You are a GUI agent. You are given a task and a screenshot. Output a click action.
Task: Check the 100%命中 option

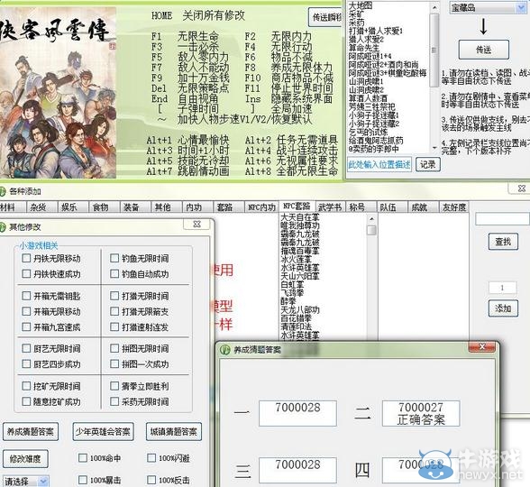click(x=83, y=458)
